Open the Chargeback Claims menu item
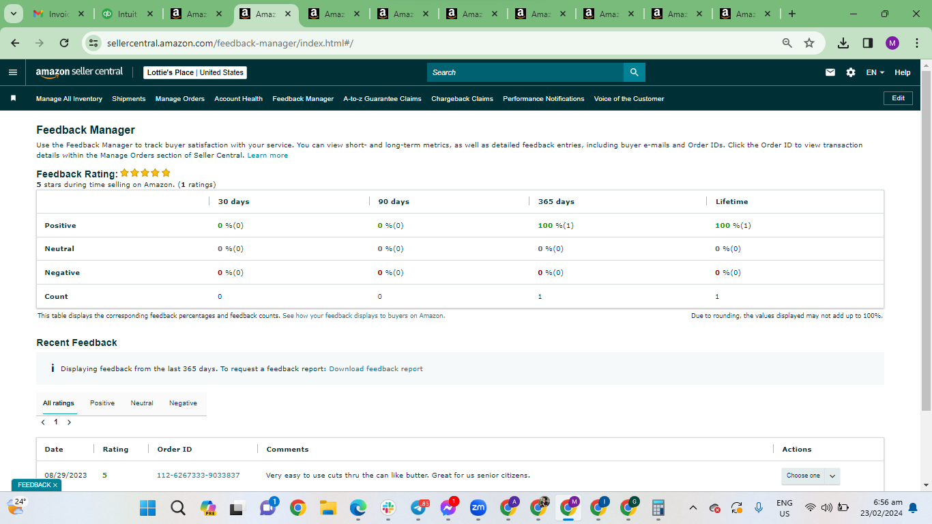Screen dimensions: 932x524 (462, 99)
